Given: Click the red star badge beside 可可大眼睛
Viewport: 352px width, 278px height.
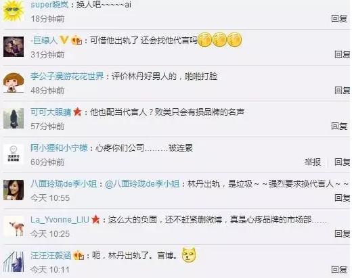Looking at the screenshot, I should [77, 112].
